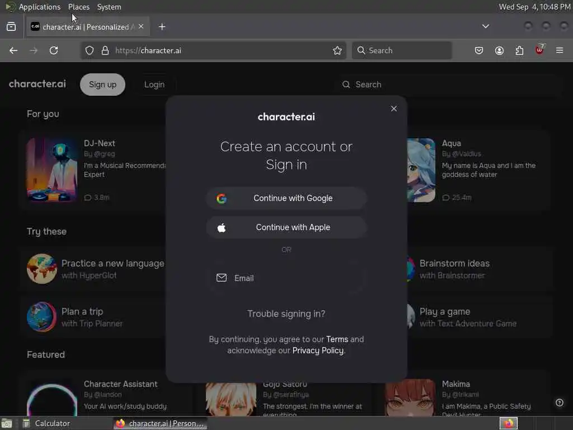573x430 pixels.
Task: Click the 'By @greg' author text
Action: point(100,154)
